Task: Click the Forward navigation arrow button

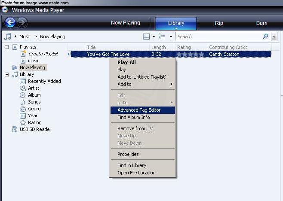Action: (22, 23)
